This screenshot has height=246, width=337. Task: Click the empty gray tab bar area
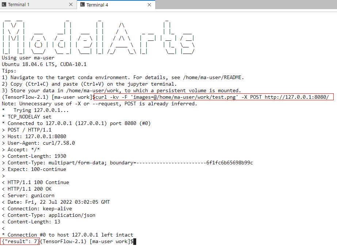(246, 4)
